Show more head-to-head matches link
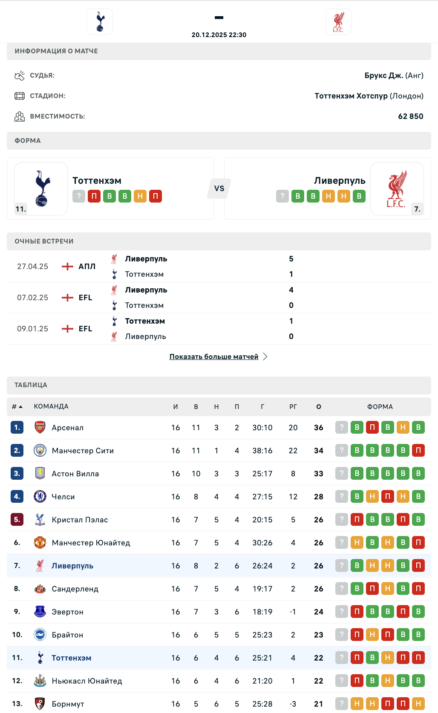The image size is (438, 713). pyautogui.click(x=214, y=356)
